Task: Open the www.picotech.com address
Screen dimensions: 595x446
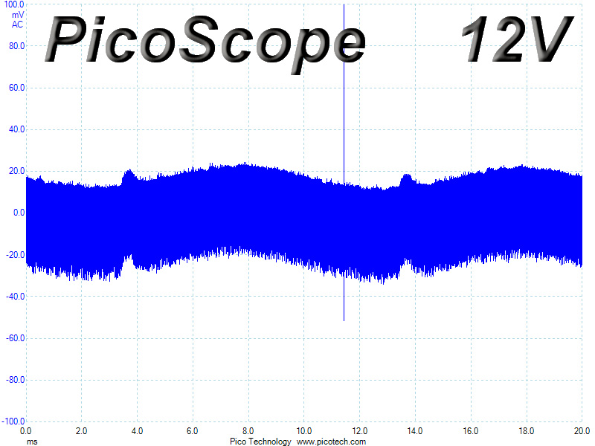Action: tap(331, 442)
